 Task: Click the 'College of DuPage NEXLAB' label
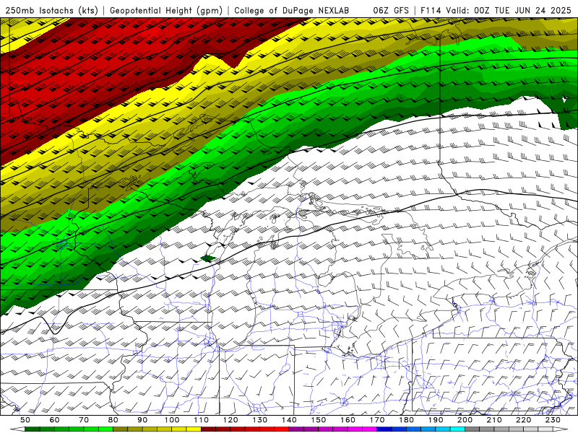292,11
